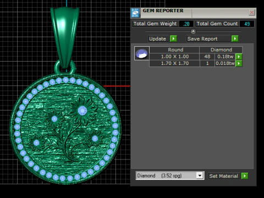
Task: Run Update with its green arrow
Action: tap(173, 38)
